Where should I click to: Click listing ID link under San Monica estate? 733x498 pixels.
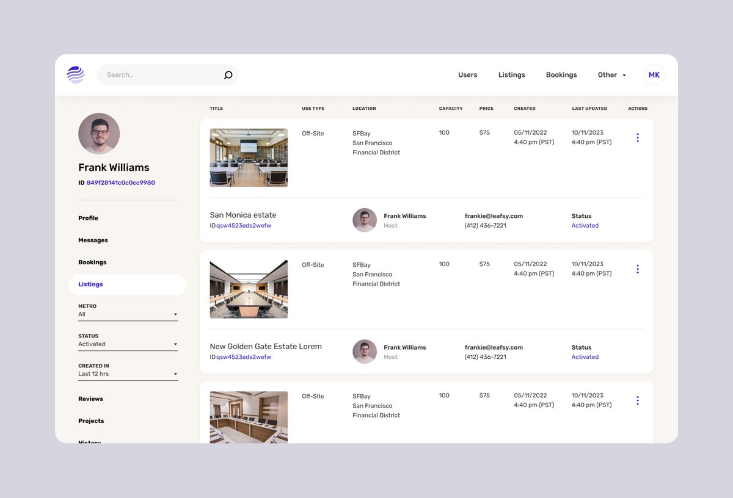pos(244,226)
